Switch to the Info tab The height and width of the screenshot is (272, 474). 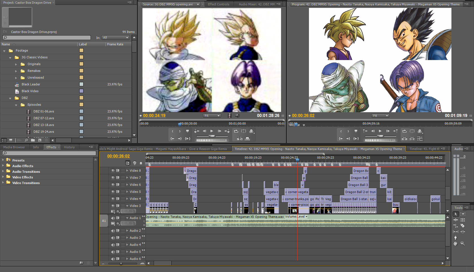[x=36, y=147]
